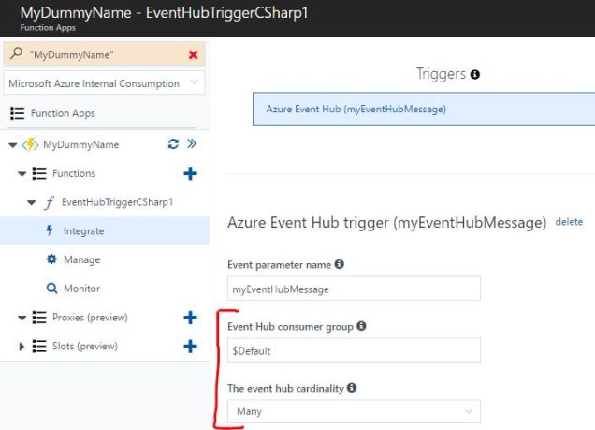The image size is (595, 430).
Task: Click the Event Hub consumer group label
Action: click(x=290, y=327)
